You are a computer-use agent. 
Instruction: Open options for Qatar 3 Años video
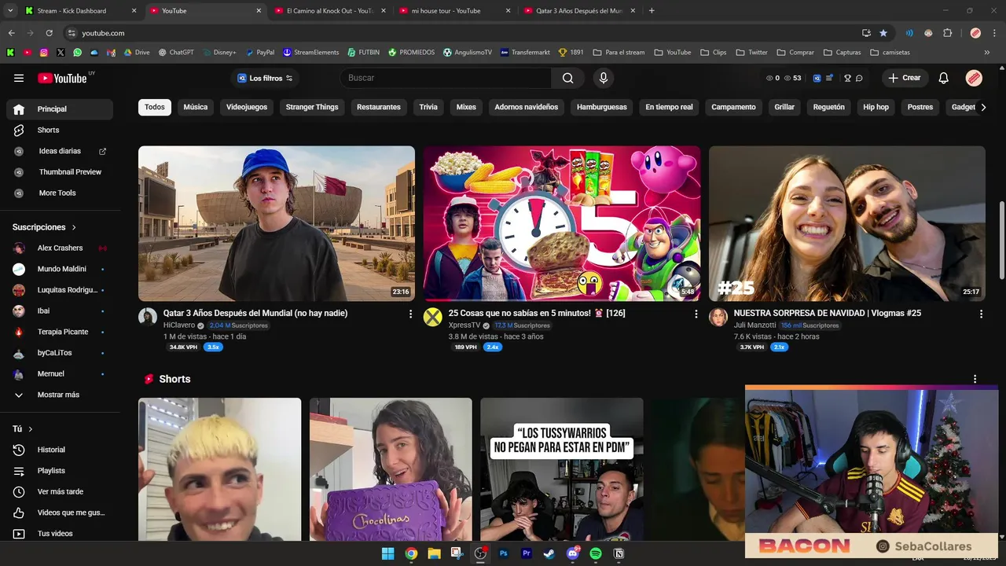coord(410,314)
